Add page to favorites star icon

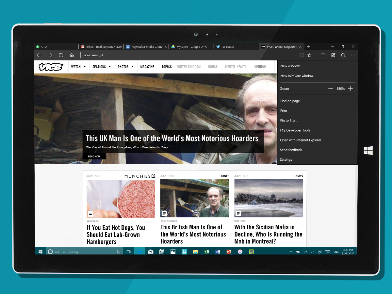coord(309,55)
